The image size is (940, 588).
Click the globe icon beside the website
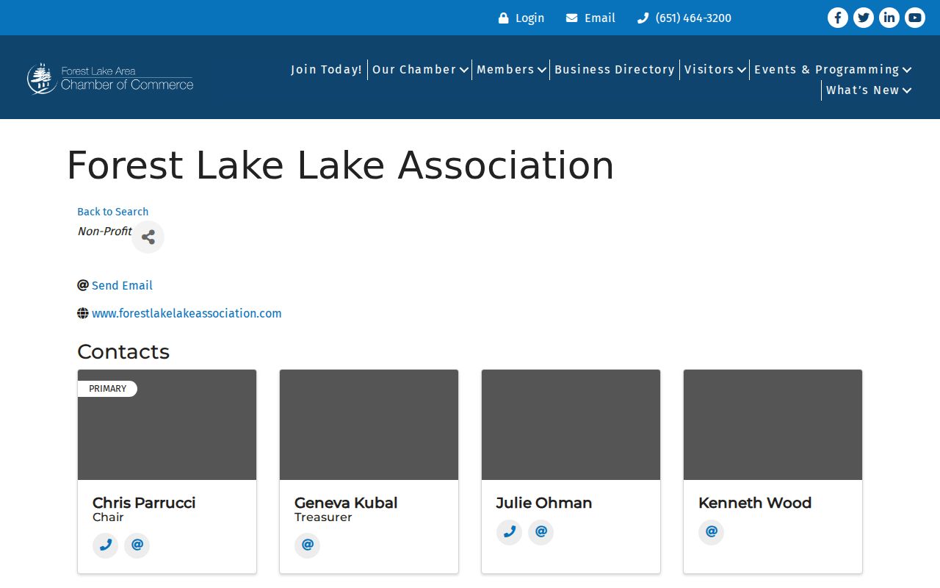pos(83,313)
